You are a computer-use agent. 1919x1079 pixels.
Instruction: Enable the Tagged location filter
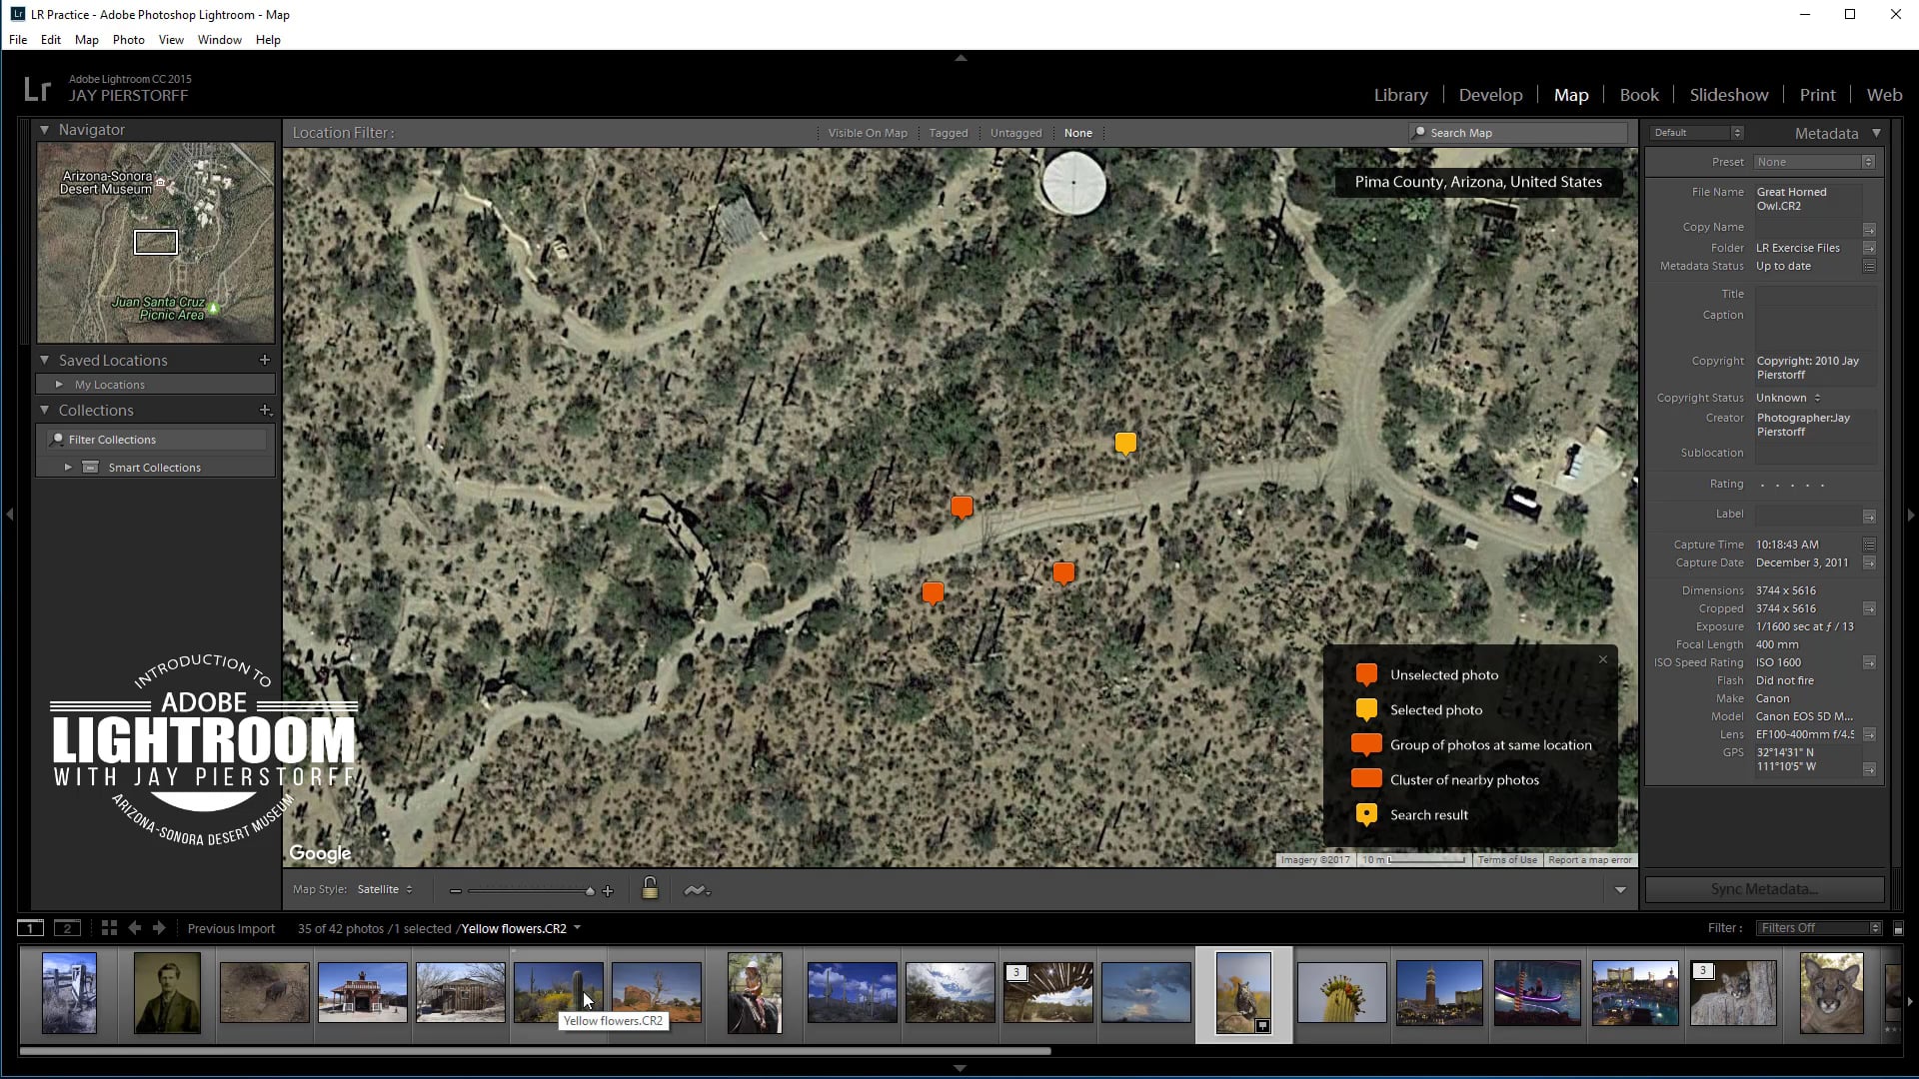tap(948, 133)
